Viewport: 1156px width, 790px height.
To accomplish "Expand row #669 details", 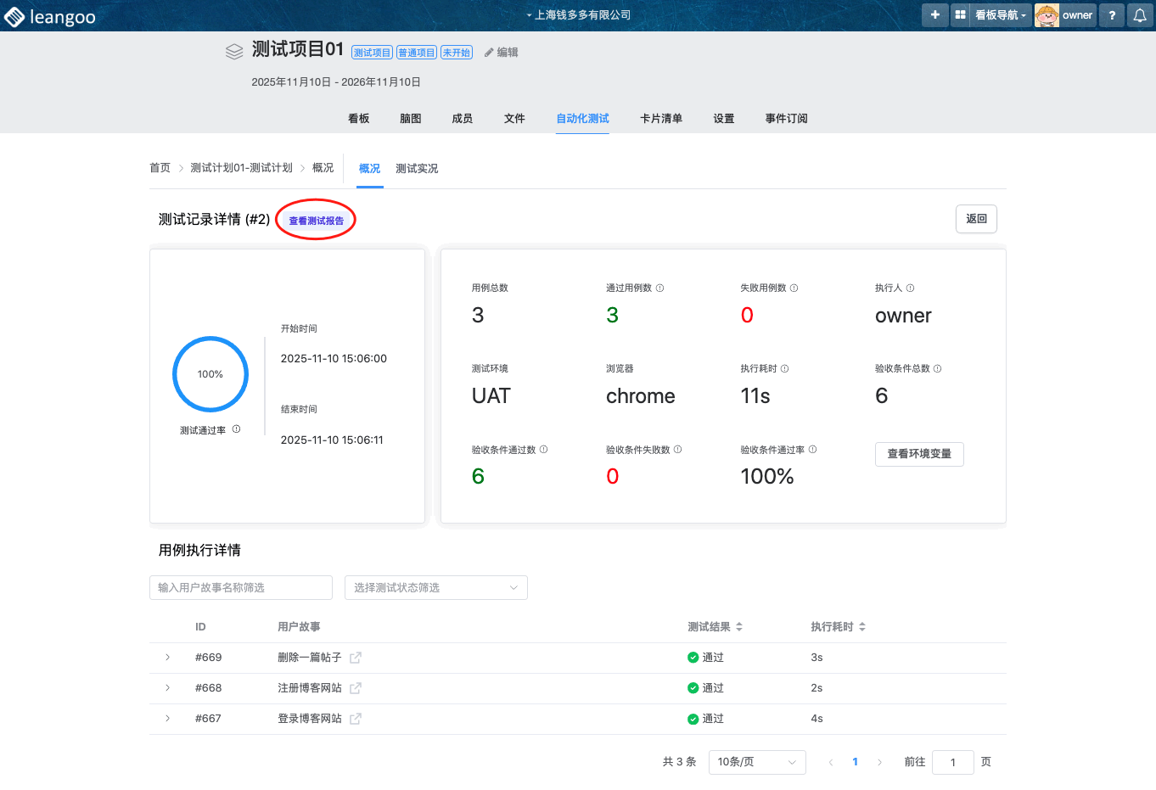I will [168, 658].
